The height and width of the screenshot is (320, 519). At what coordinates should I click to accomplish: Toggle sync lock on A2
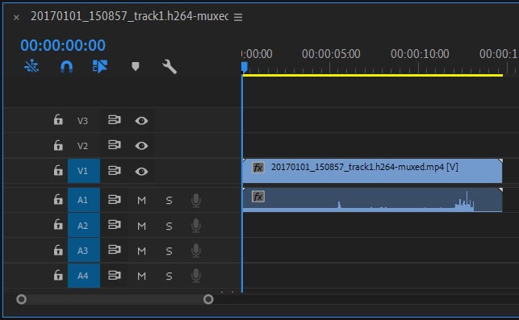click(x=114, y=225)
